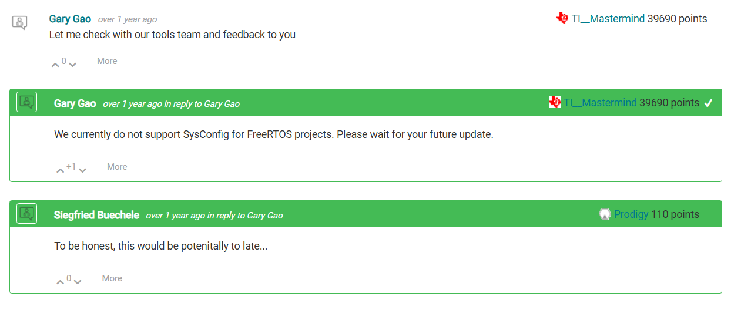This screenshot has width=731, height=313.
Task: Open Siegfried Buechele's profile link
Action: click(96, 215)
